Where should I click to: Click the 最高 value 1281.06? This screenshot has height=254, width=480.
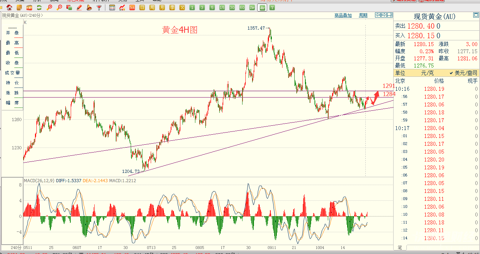[467, 59]
